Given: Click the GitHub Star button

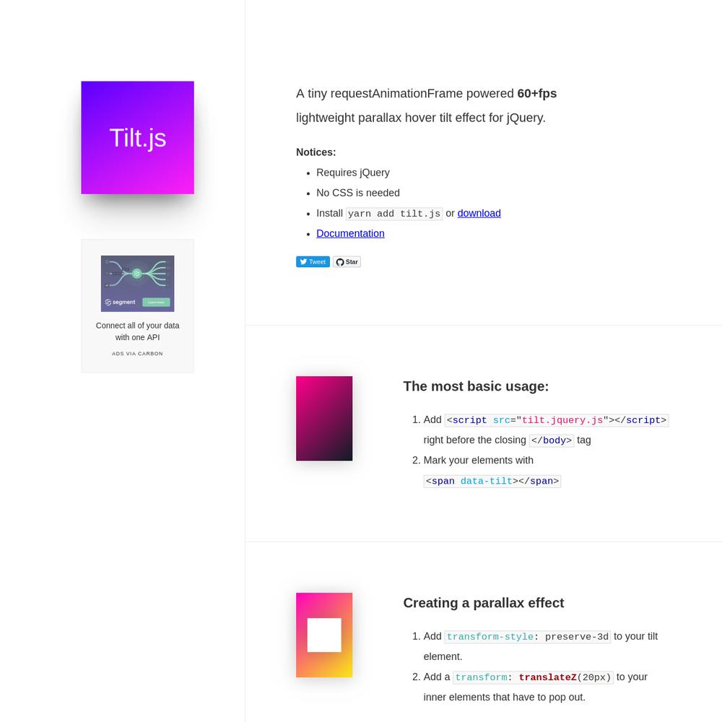Looking at the screenshot, I should tap(347, 261).
